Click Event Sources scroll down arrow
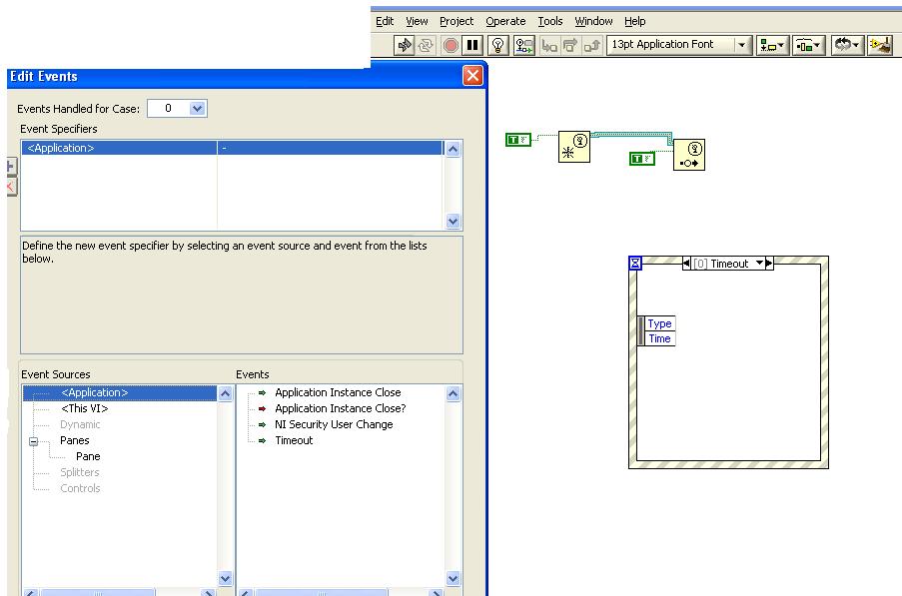Image resolution: width=902 pixels, height=596 pixels. click(x=225, y=578)
